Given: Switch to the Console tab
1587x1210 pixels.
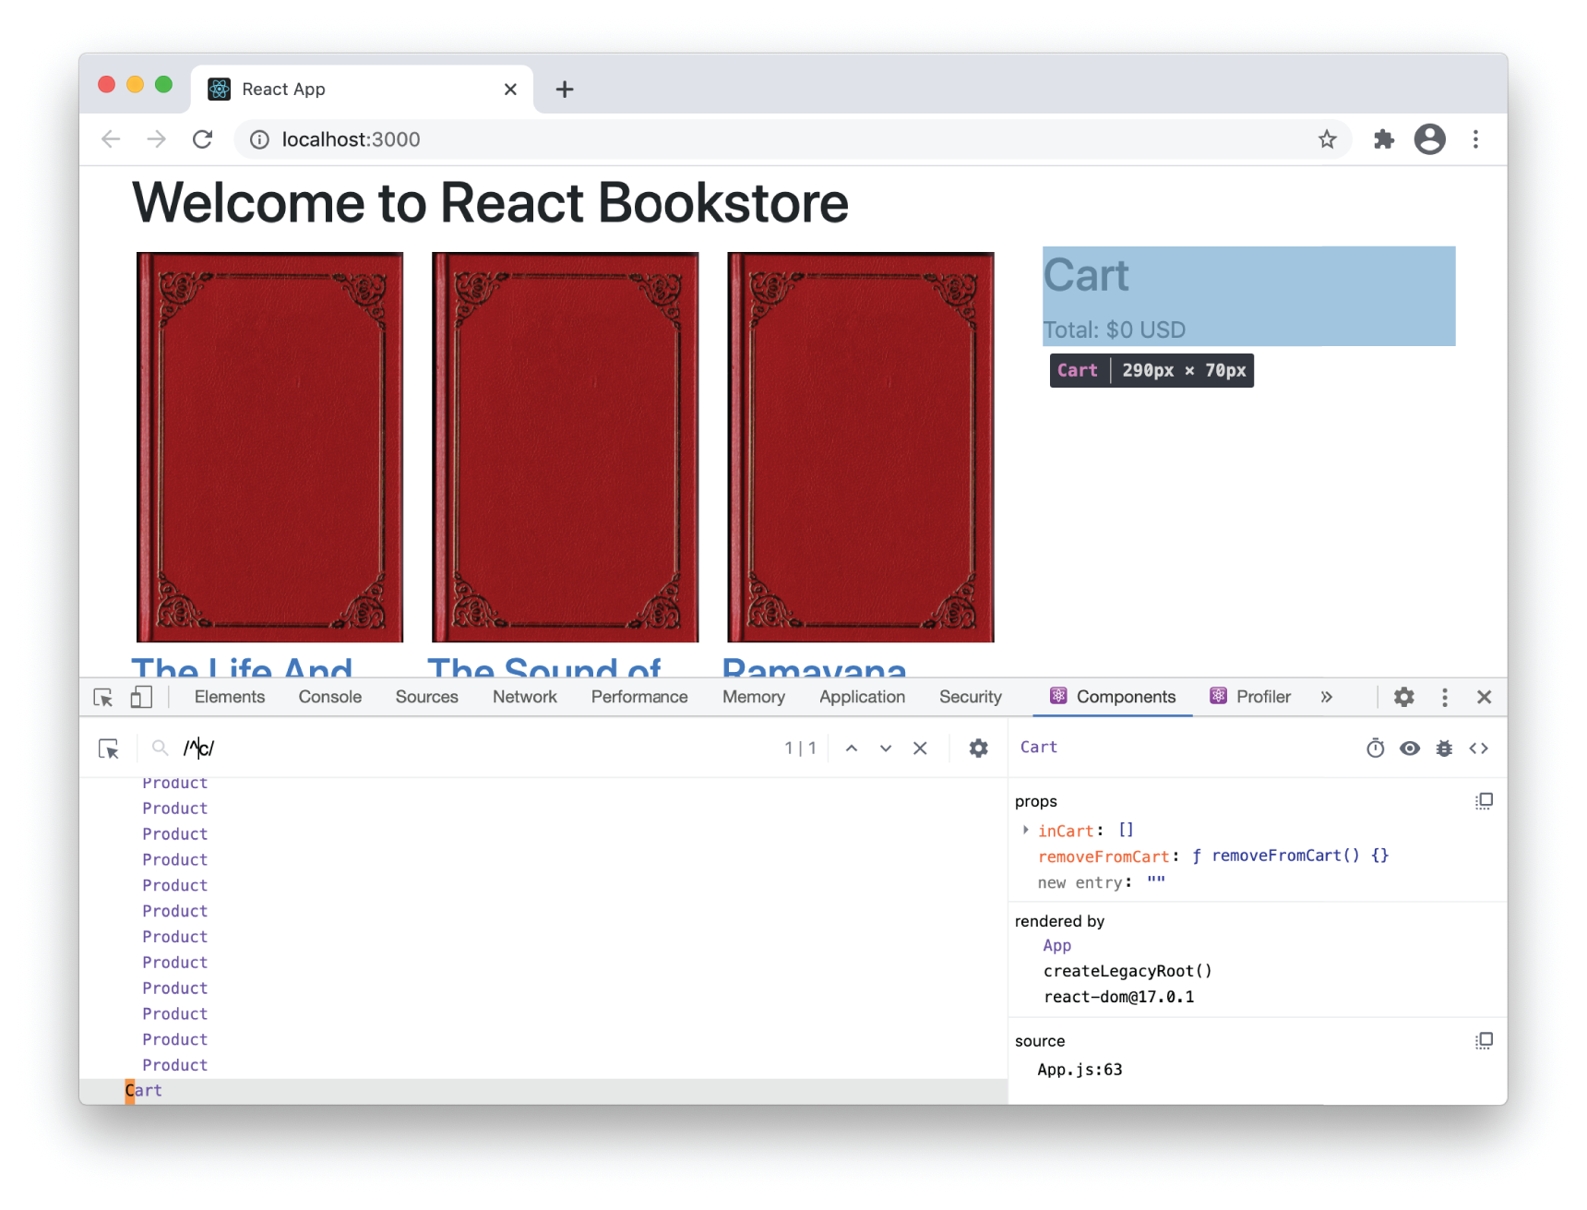Looking at the screenshot, I should click(329, 697).
